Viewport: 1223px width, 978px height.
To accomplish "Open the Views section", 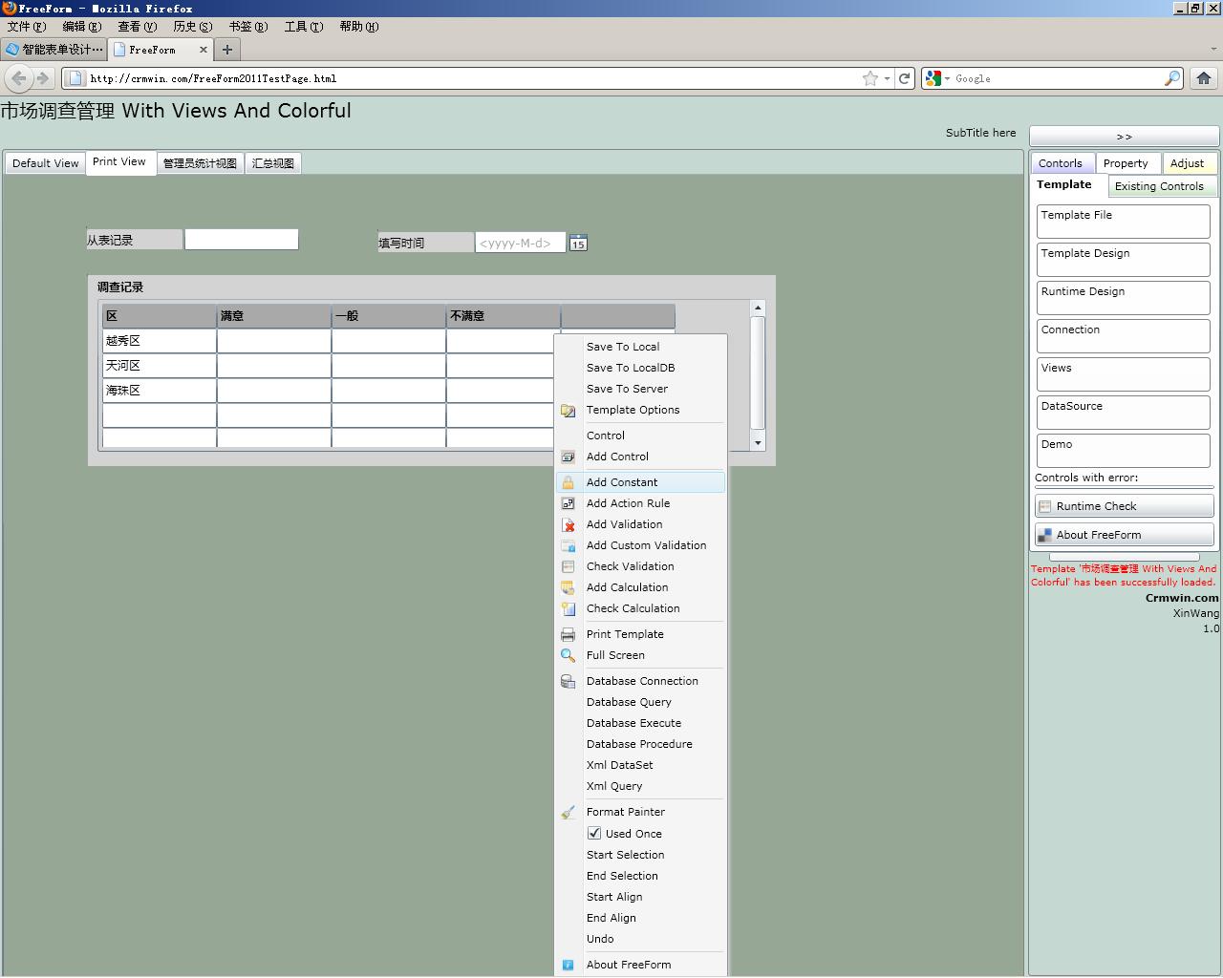I will (x=1124, y=374).
